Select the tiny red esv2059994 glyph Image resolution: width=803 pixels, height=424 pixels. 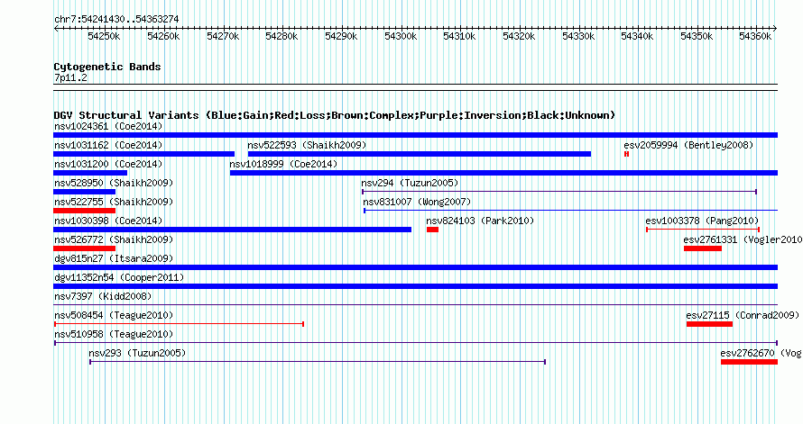click(x=626, y=154)
